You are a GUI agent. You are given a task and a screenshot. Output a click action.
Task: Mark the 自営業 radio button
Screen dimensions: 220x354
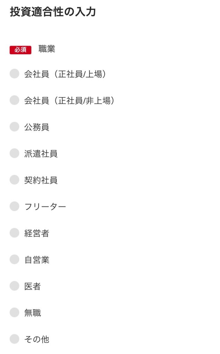(15, 259)
